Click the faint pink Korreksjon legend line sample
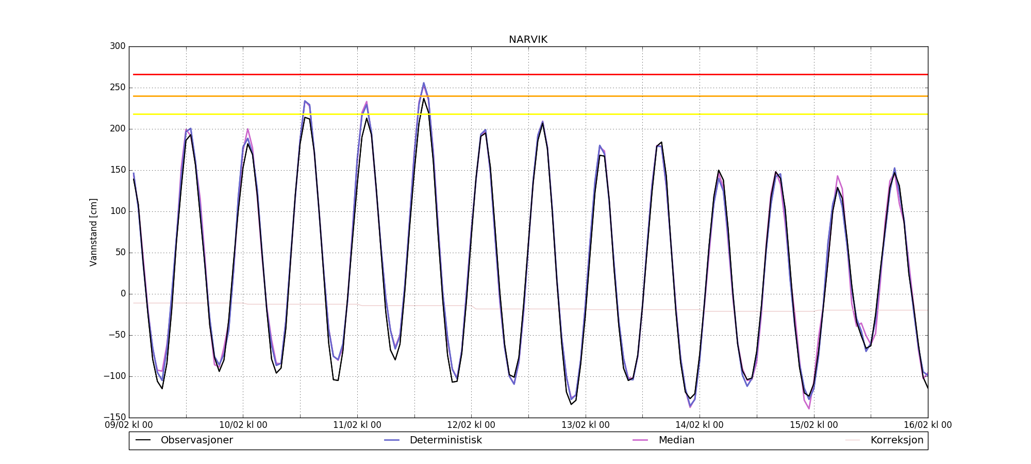 click(853, 440)
